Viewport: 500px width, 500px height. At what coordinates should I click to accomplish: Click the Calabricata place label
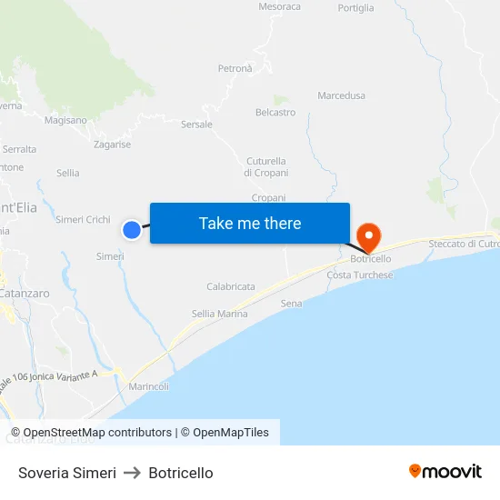(231, 286)
